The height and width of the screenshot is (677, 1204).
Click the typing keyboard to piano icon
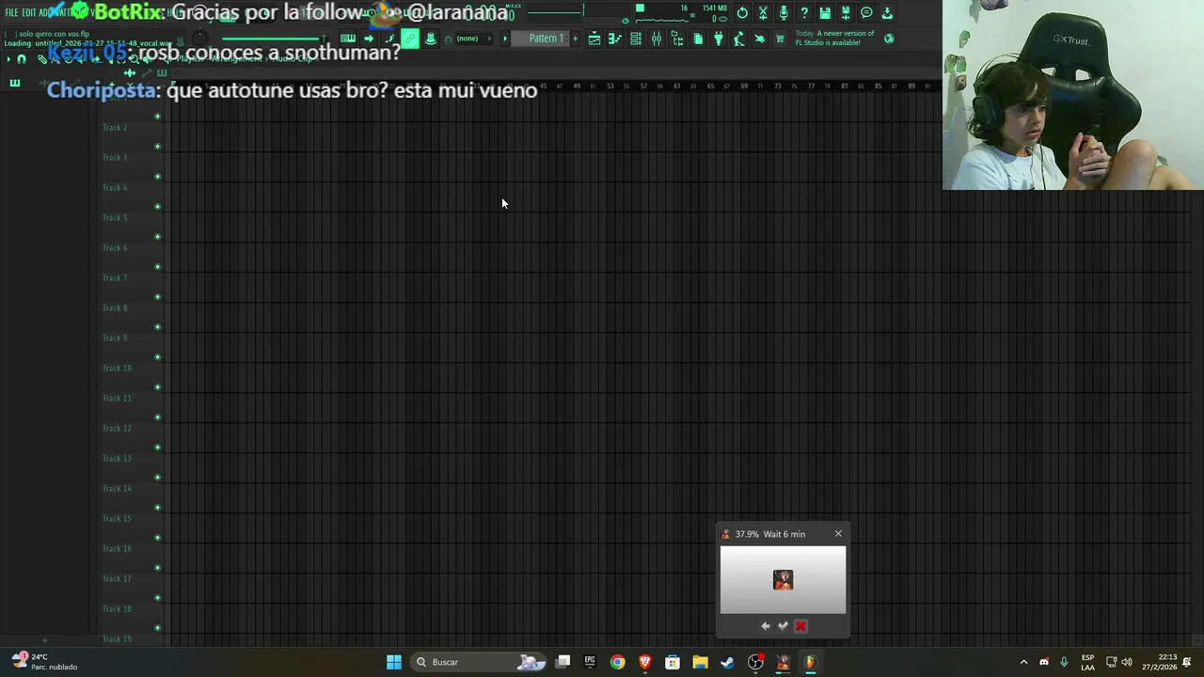click(348, 39)
